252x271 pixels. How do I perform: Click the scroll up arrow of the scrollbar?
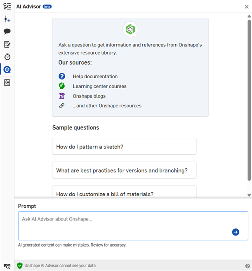(x=249, y=16)
